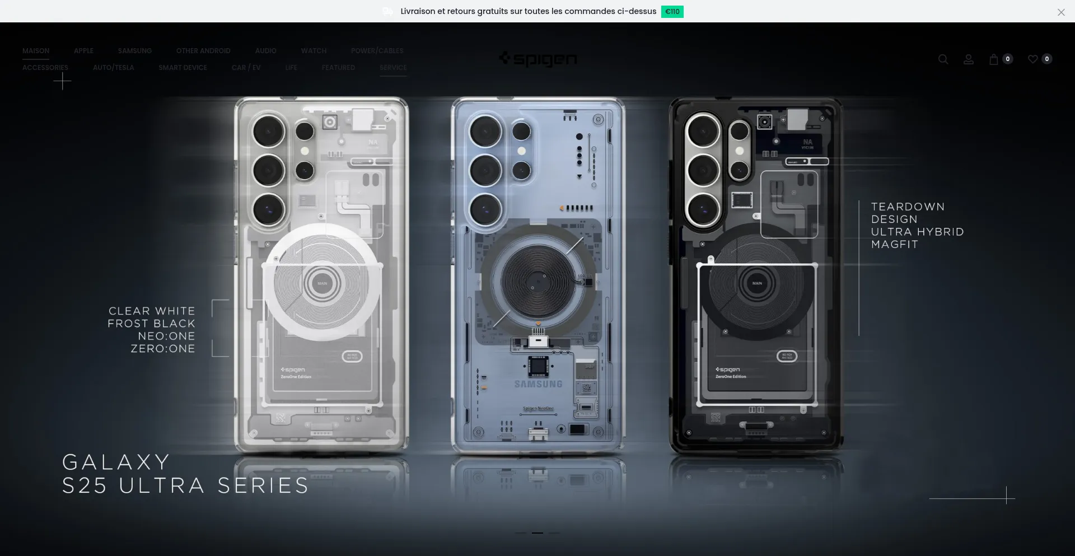Click the ULTRA HYBRID MAGFIT text
The height and width of the screenshot is (556, 1075).
click(917, 238)
